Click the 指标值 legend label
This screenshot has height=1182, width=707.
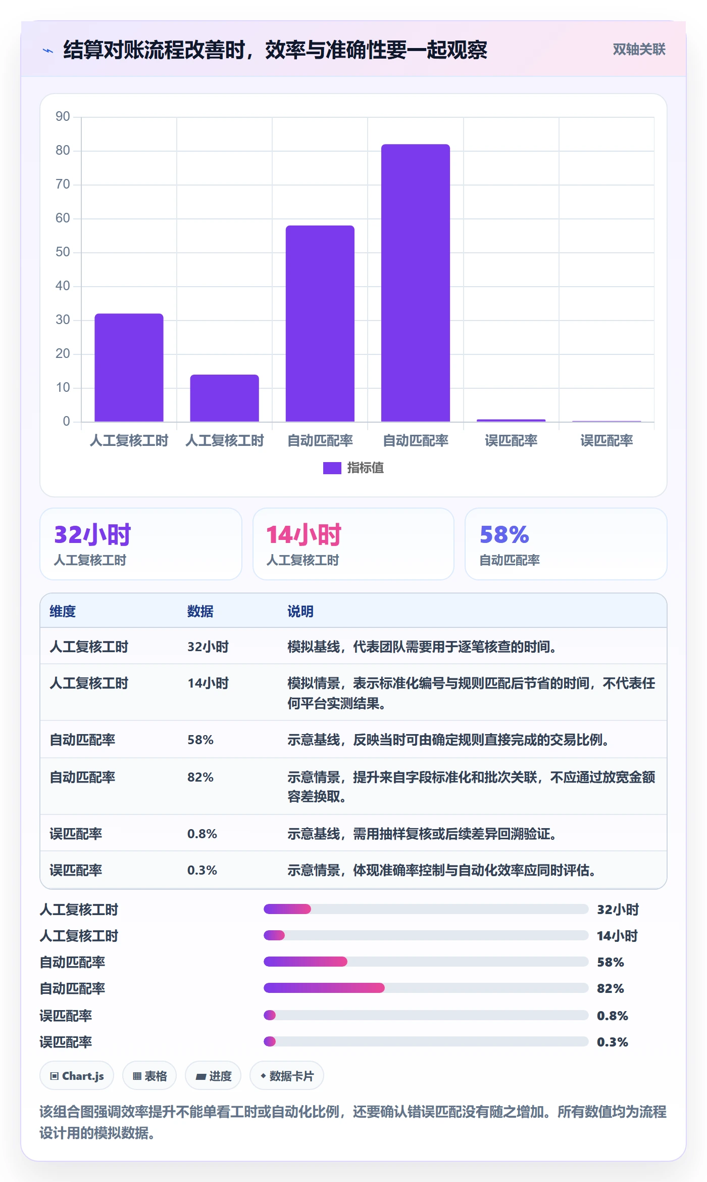pyautogui.click(x=366, y=468)
